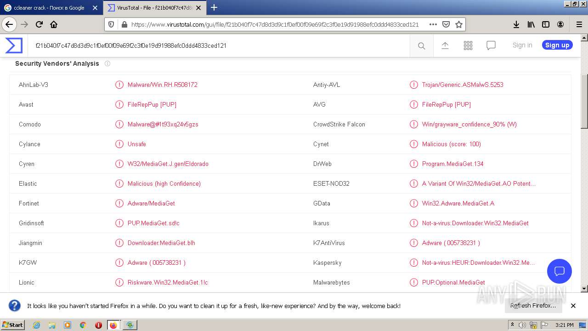Click W32/MediaGet.J.gen!Eldorado result
588x331 pixels.
[x=168, y=164]
